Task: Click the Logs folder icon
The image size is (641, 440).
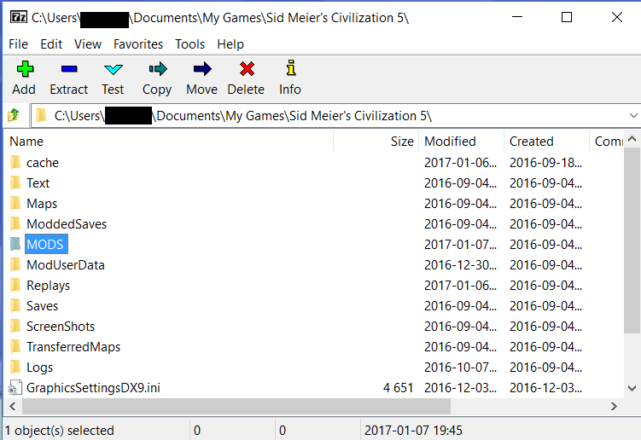Action: (15, 367)
